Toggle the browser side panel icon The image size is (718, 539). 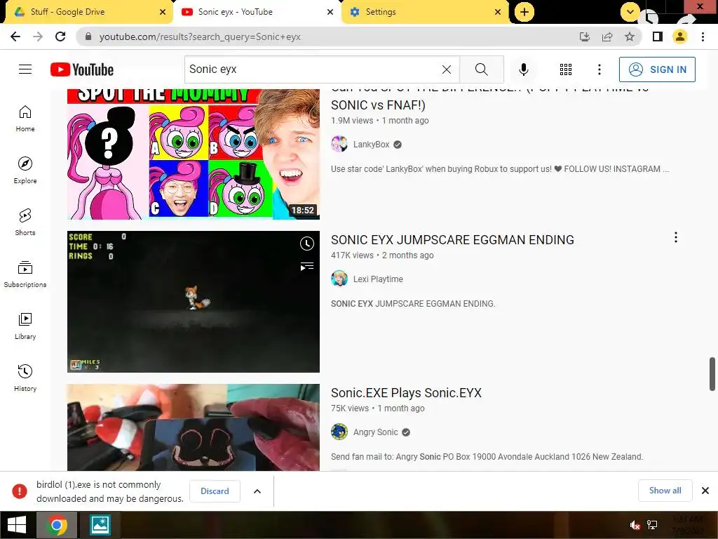pyautogui.click(x=658, y=36)
